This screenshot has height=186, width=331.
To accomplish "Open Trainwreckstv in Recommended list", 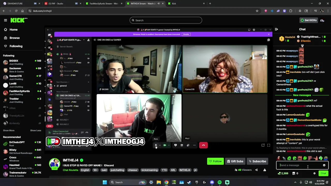I will pyautogui.click(x=22, y=174).
